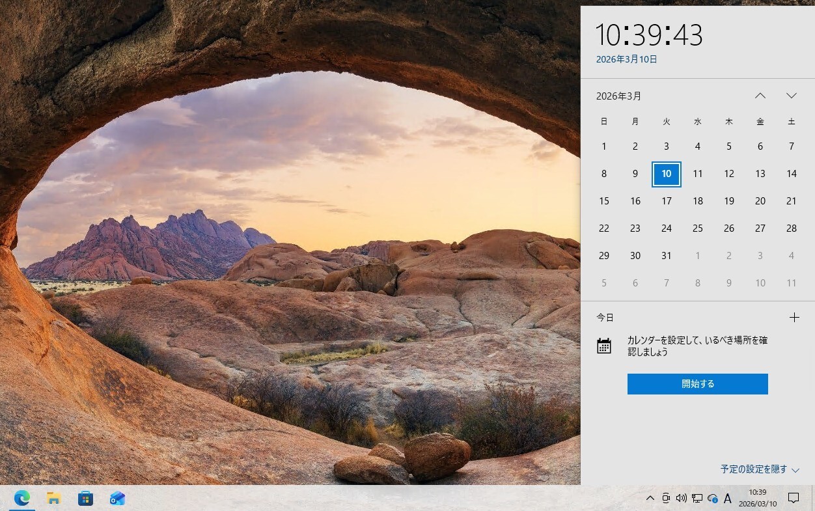Choose date 13 in the calendar
Viewport: 815px width, 511px height.
(760, 174)
